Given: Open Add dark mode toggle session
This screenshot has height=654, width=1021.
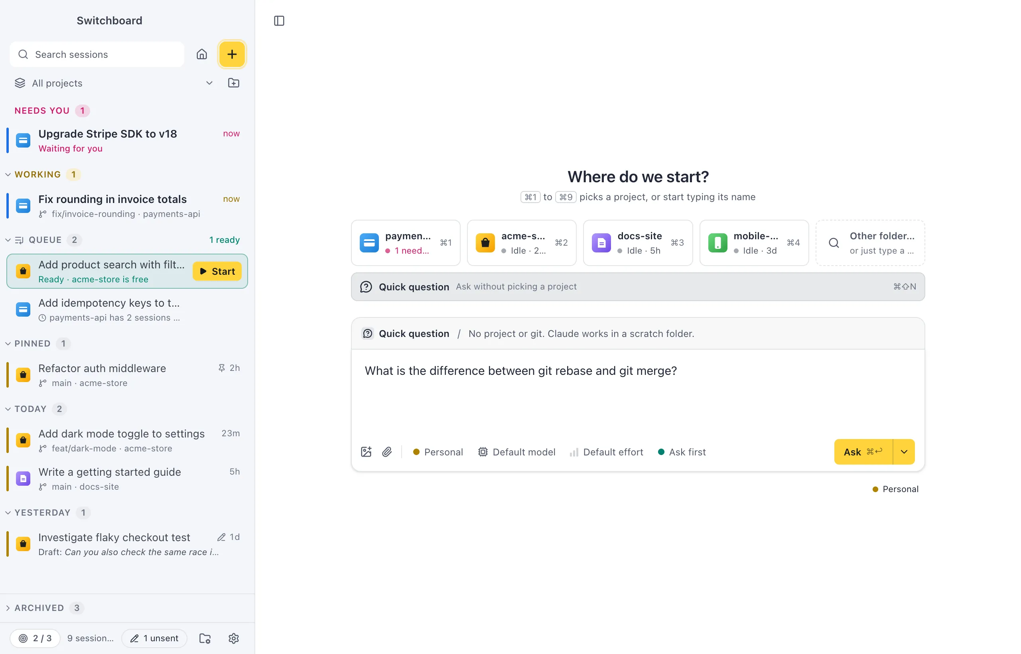Looking at the screenshot, I should (x=127, y=440).
